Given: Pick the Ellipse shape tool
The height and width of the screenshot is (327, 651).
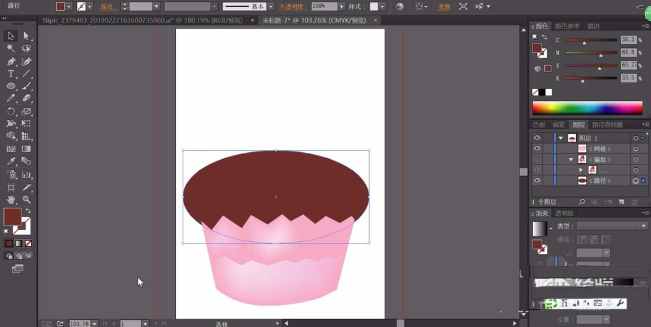Looking at the screenshot, I should [x=11, y=86].
